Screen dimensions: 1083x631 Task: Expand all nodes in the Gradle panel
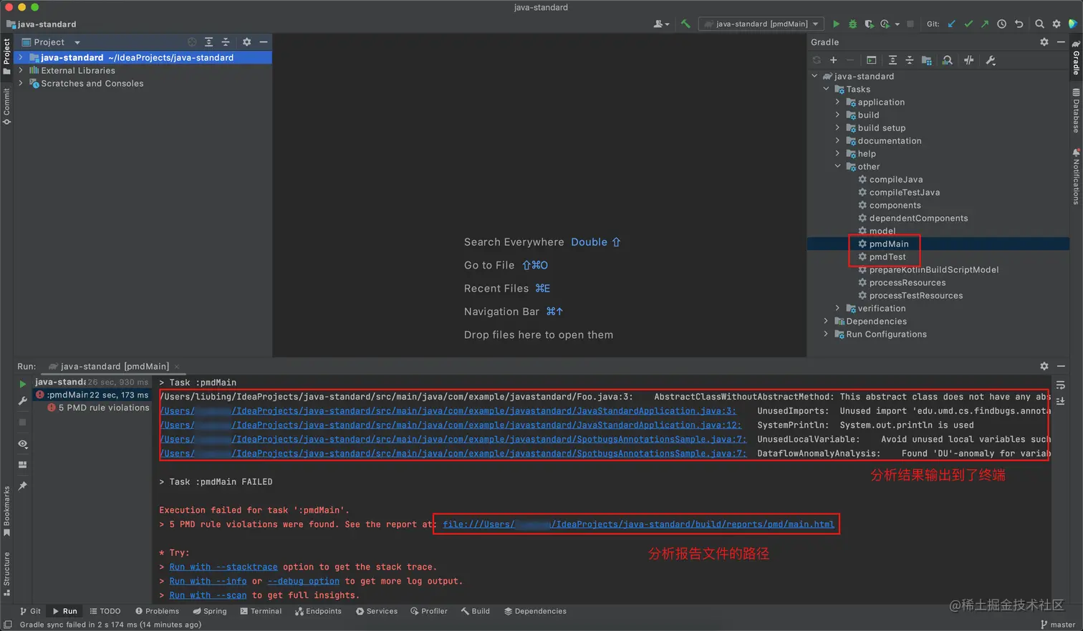pyautogui.click(x=892, y=60)
